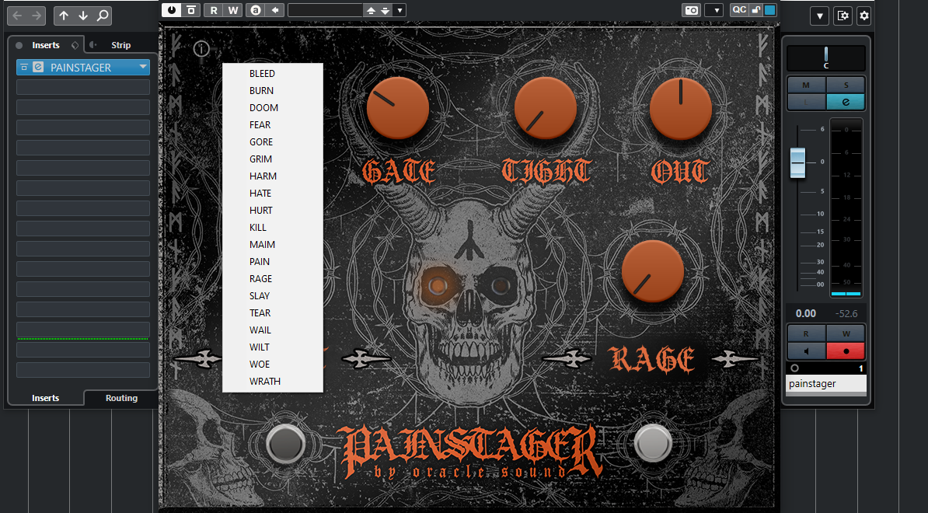
Task: Click the plugin info icon
Action: point(201,49)
